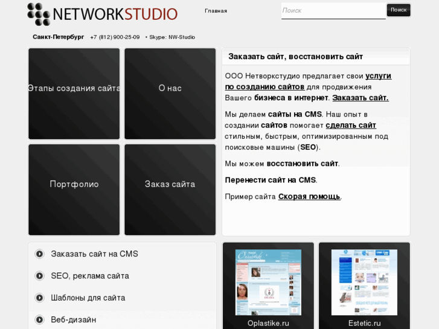The image size is (439, 329).
Task: Click arrow icon beside SEO, реклама сайта
Action: [x=40, y=276]
